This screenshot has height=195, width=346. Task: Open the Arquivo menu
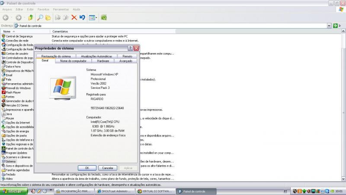tap(7, 9)
